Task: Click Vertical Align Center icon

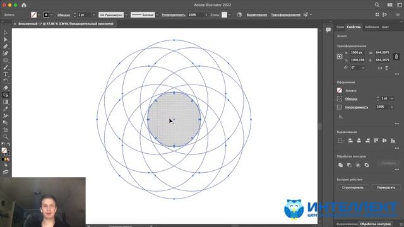Action: click(384, 141)
